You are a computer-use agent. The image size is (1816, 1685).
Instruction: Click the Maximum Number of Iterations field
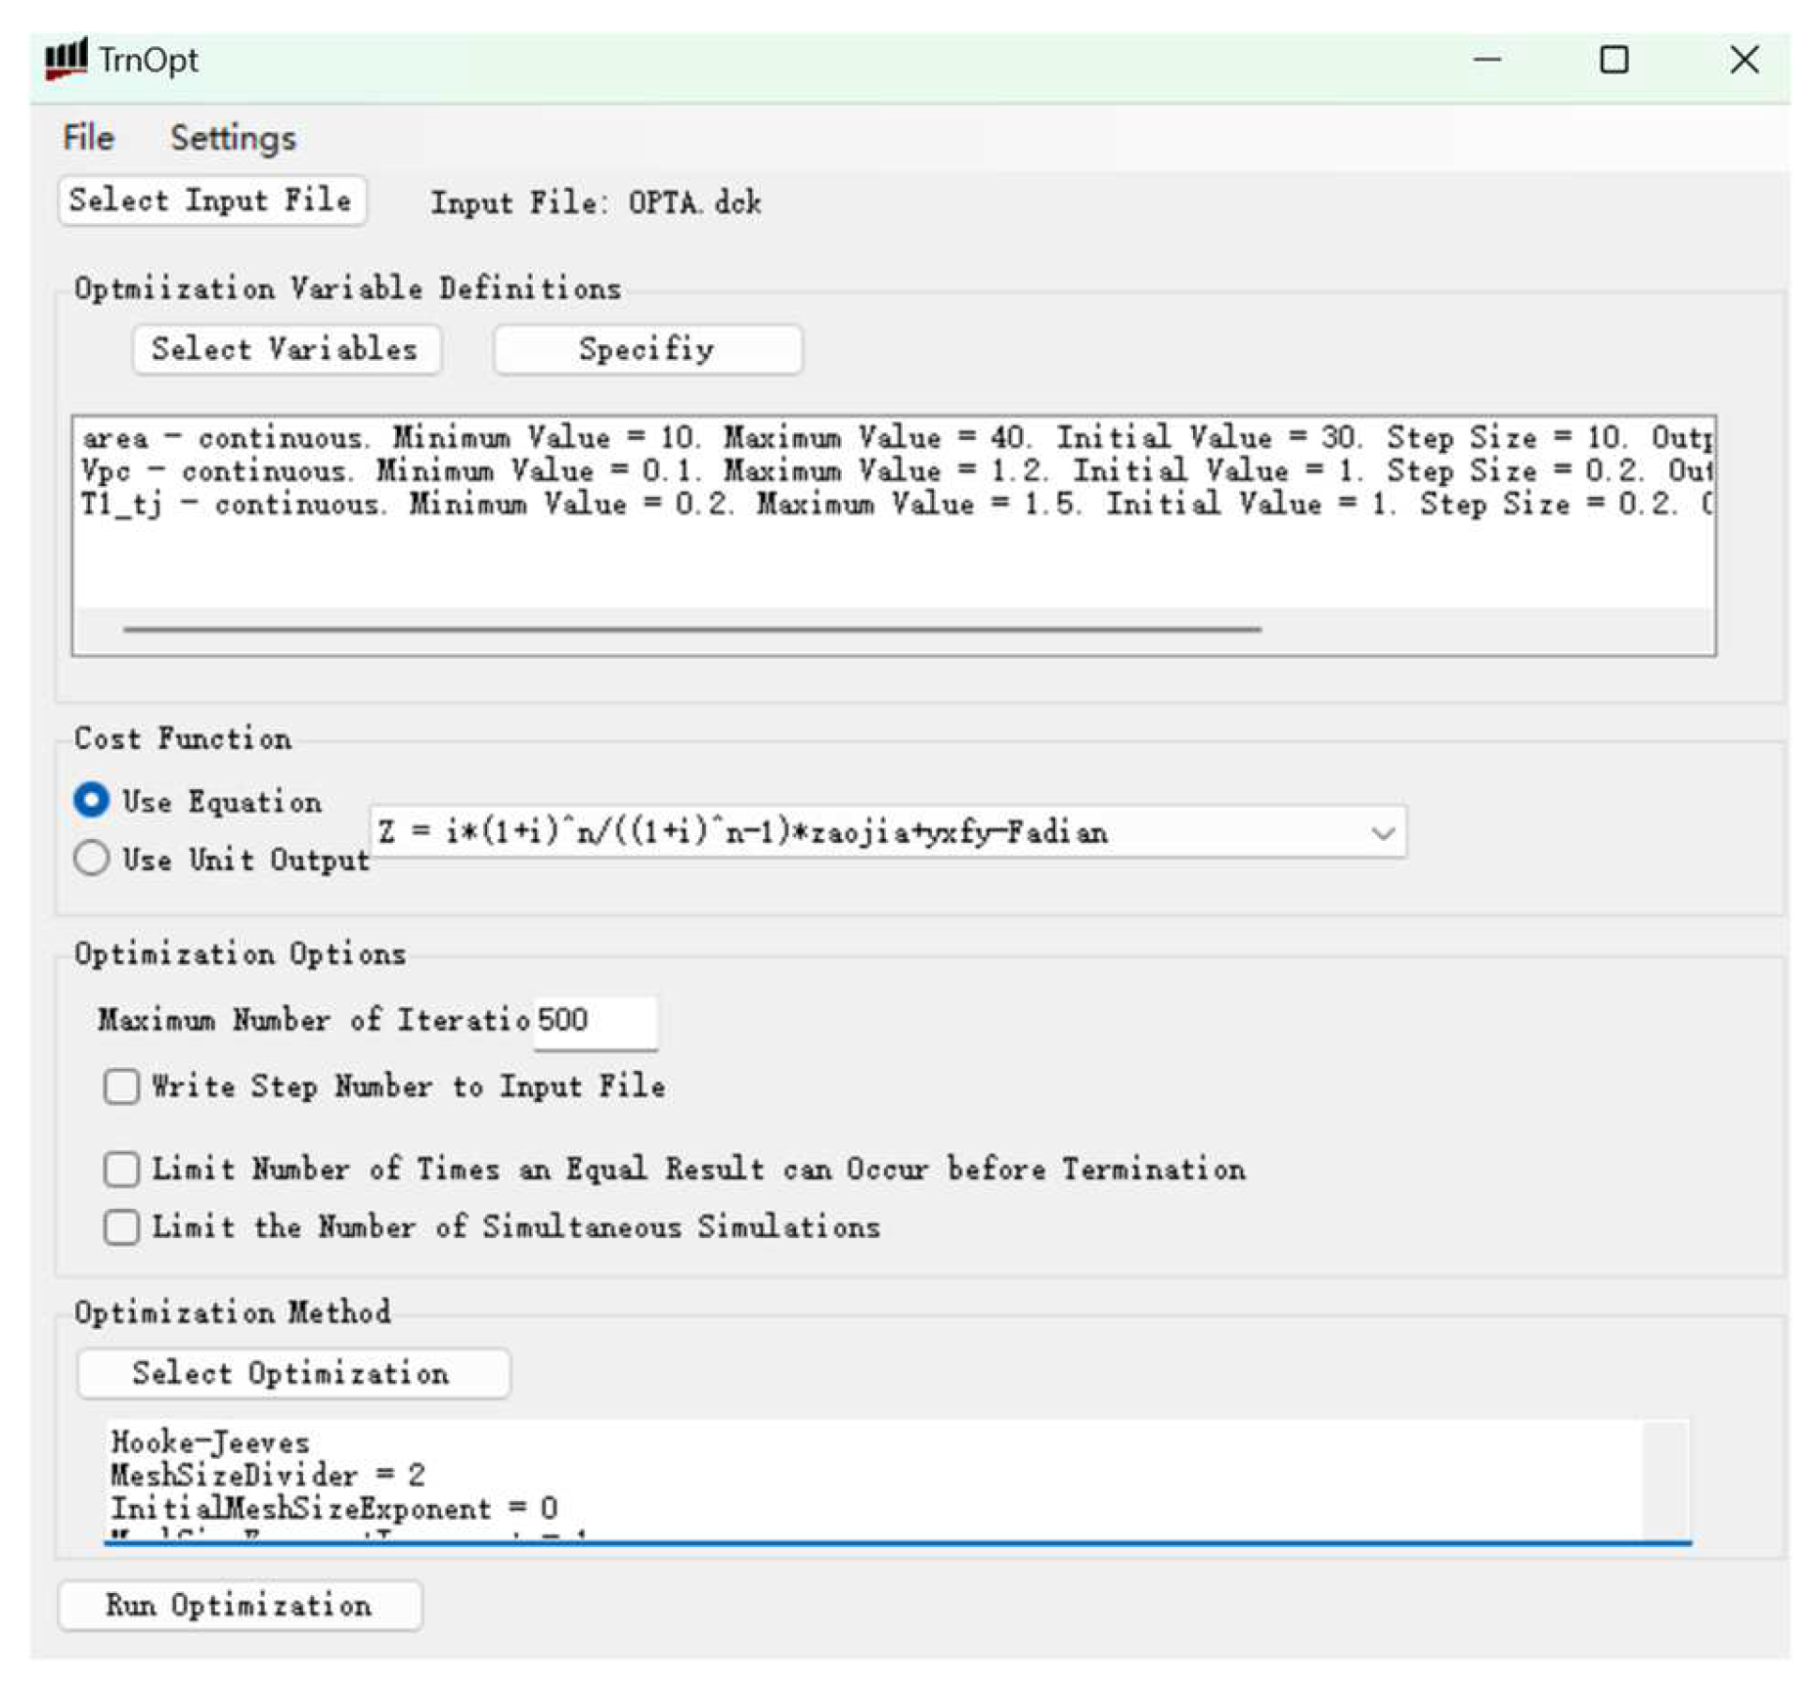594,1020
